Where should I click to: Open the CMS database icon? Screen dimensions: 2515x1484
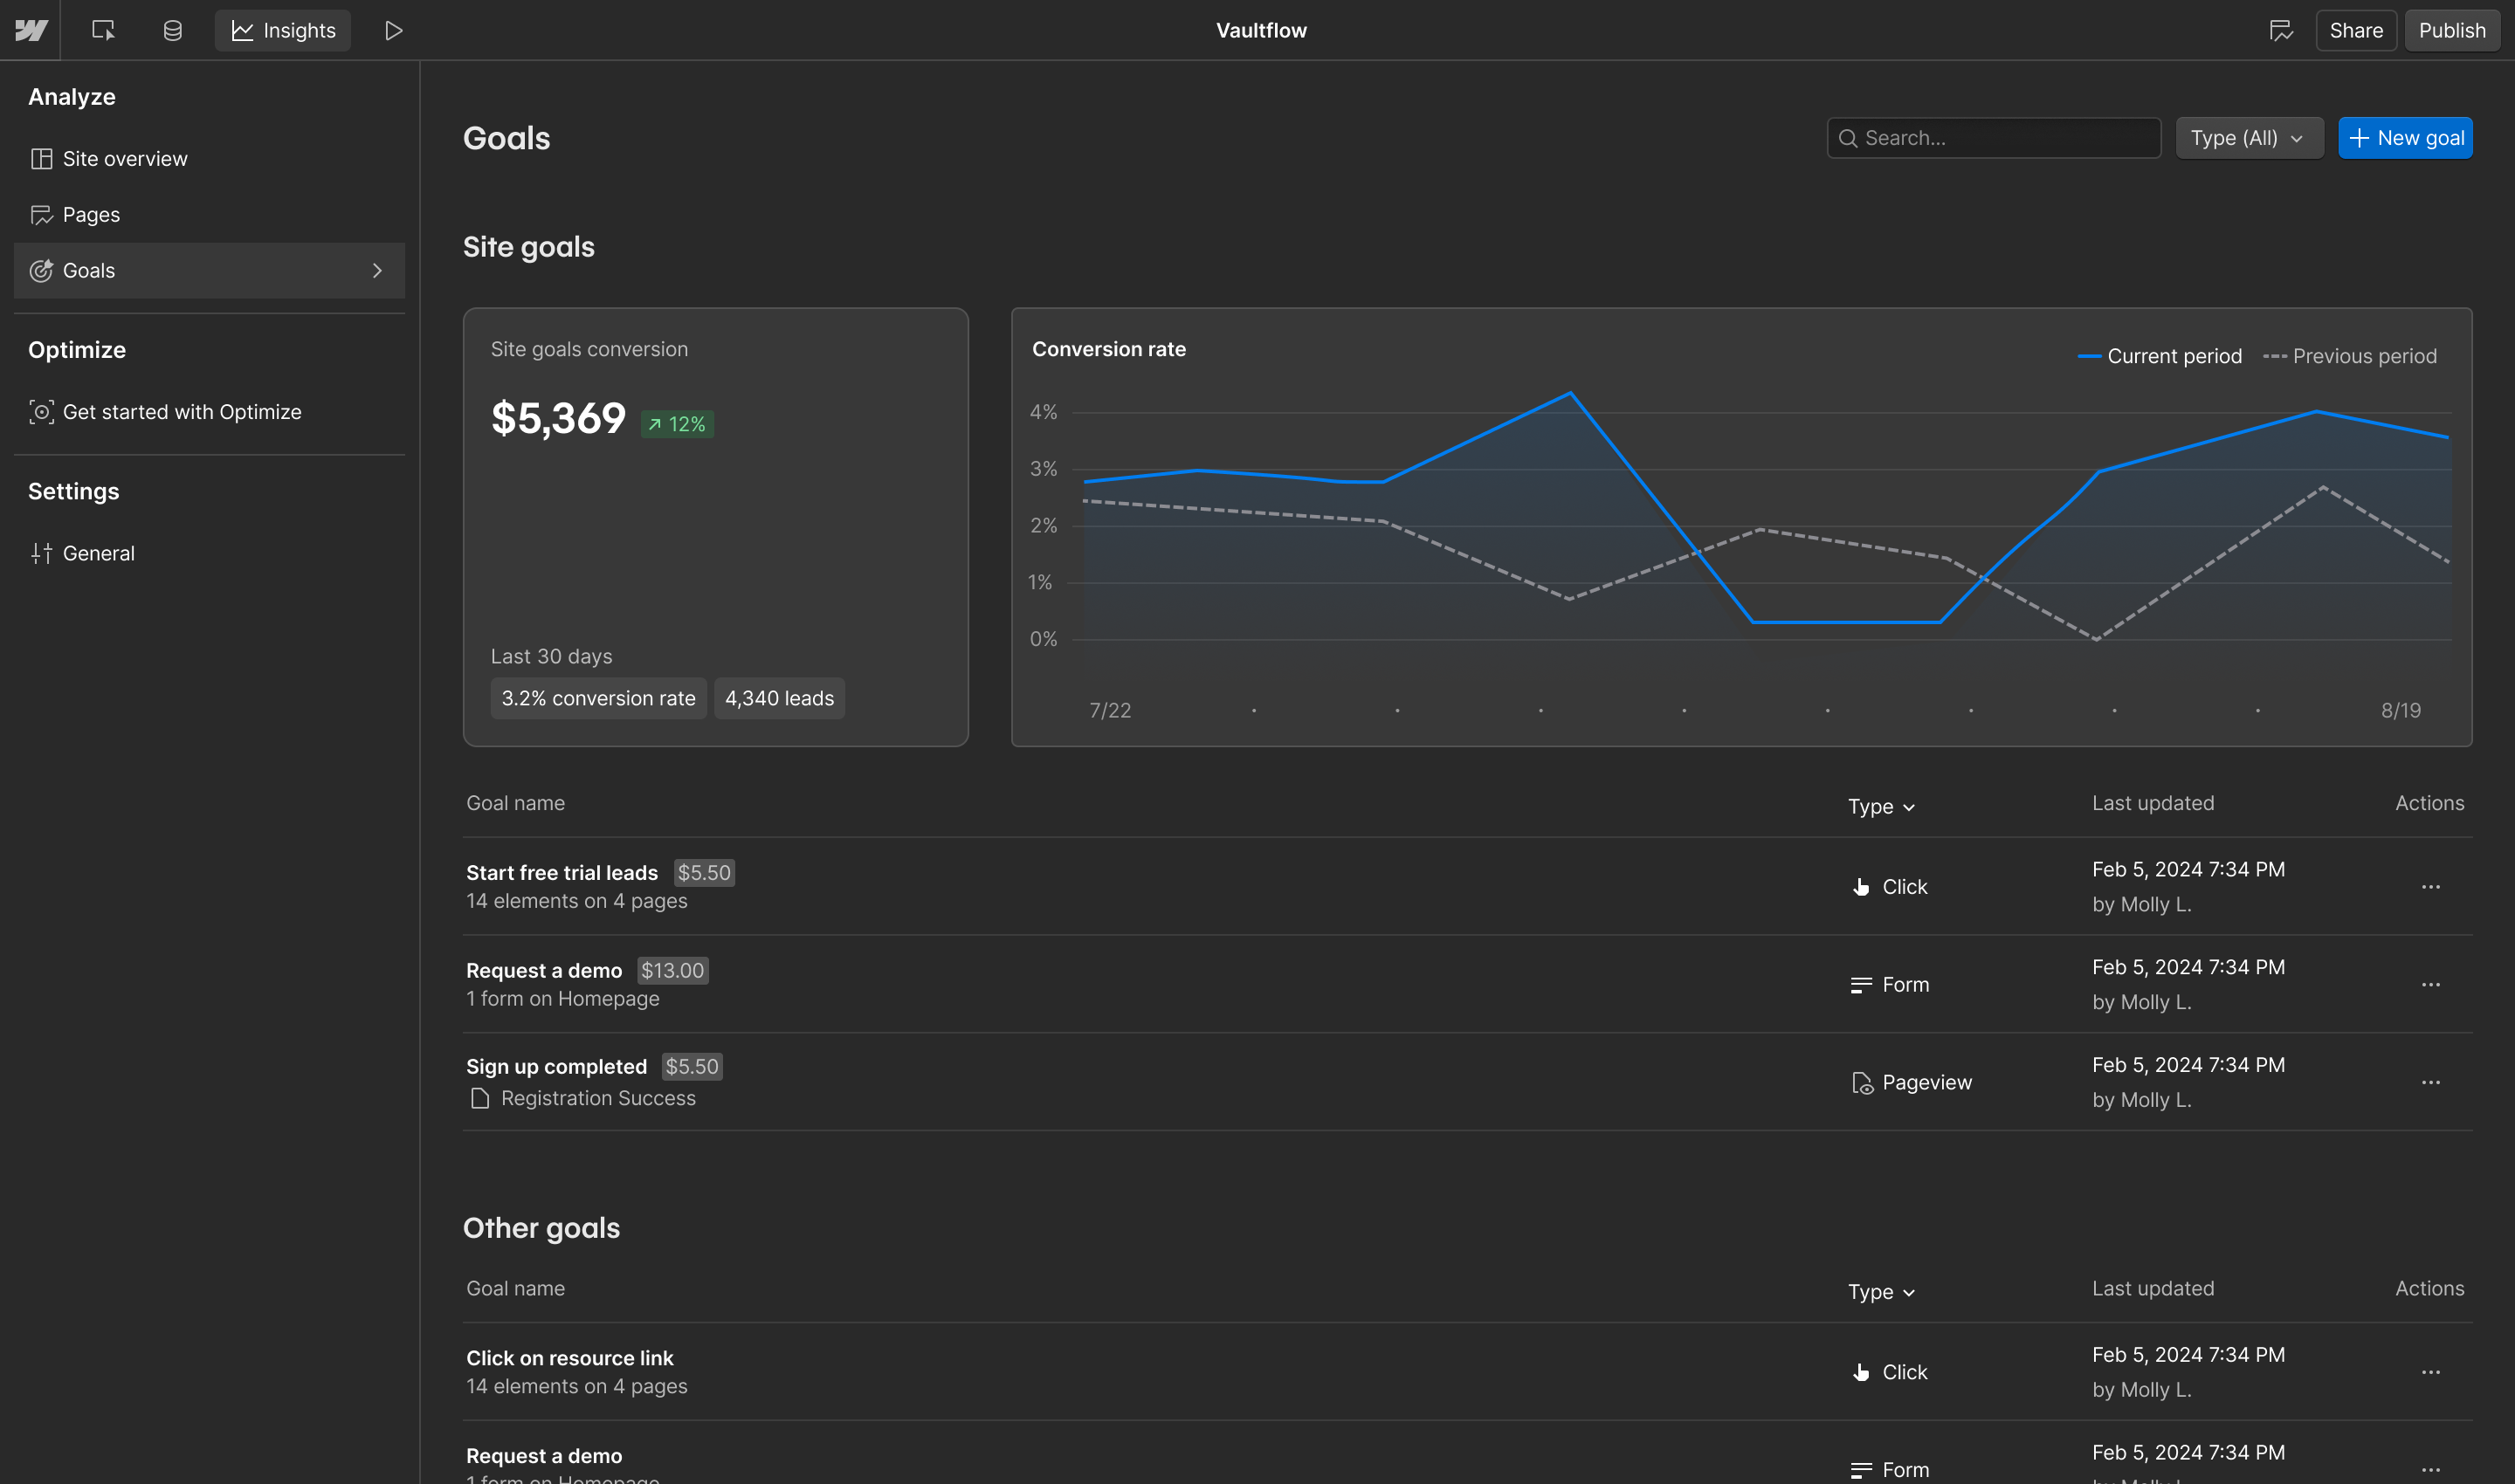(x=172, y=30)
